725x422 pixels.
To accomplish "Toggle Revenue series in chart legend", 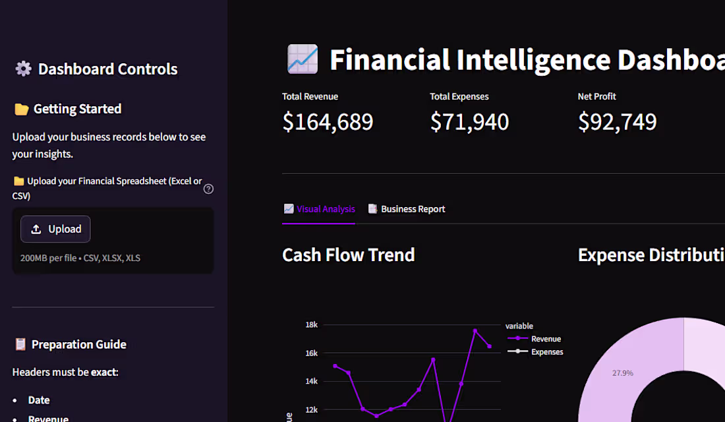I will pyautogui.click(x=534, y=339).
